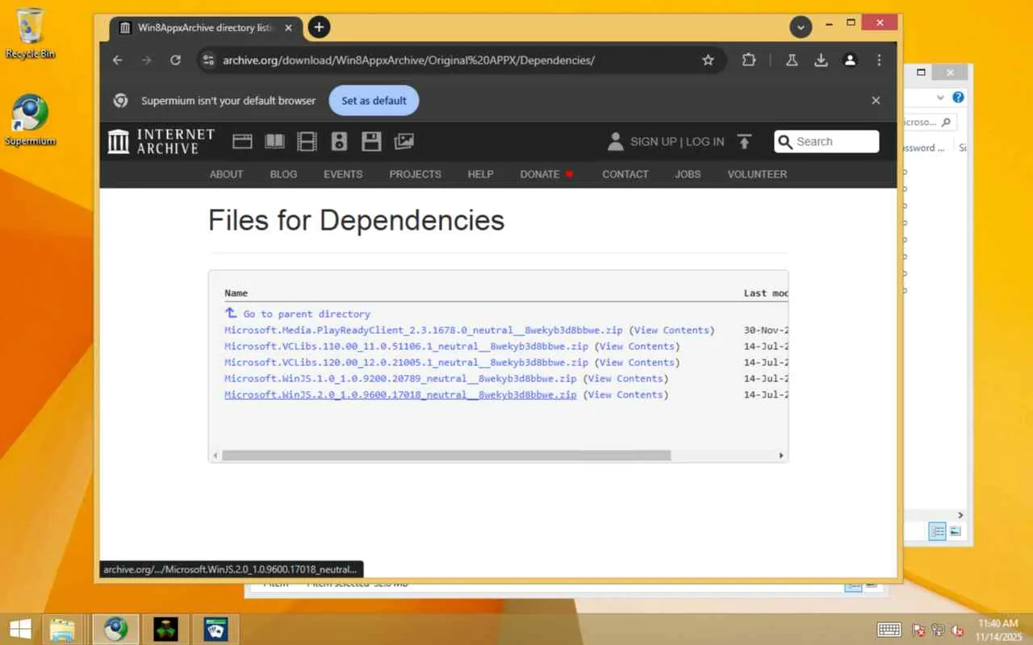This screenshot has width=1033, height=645.
Task: Download Microsoft.VCLibs.120.00 zip file
Action: point(406,362)
